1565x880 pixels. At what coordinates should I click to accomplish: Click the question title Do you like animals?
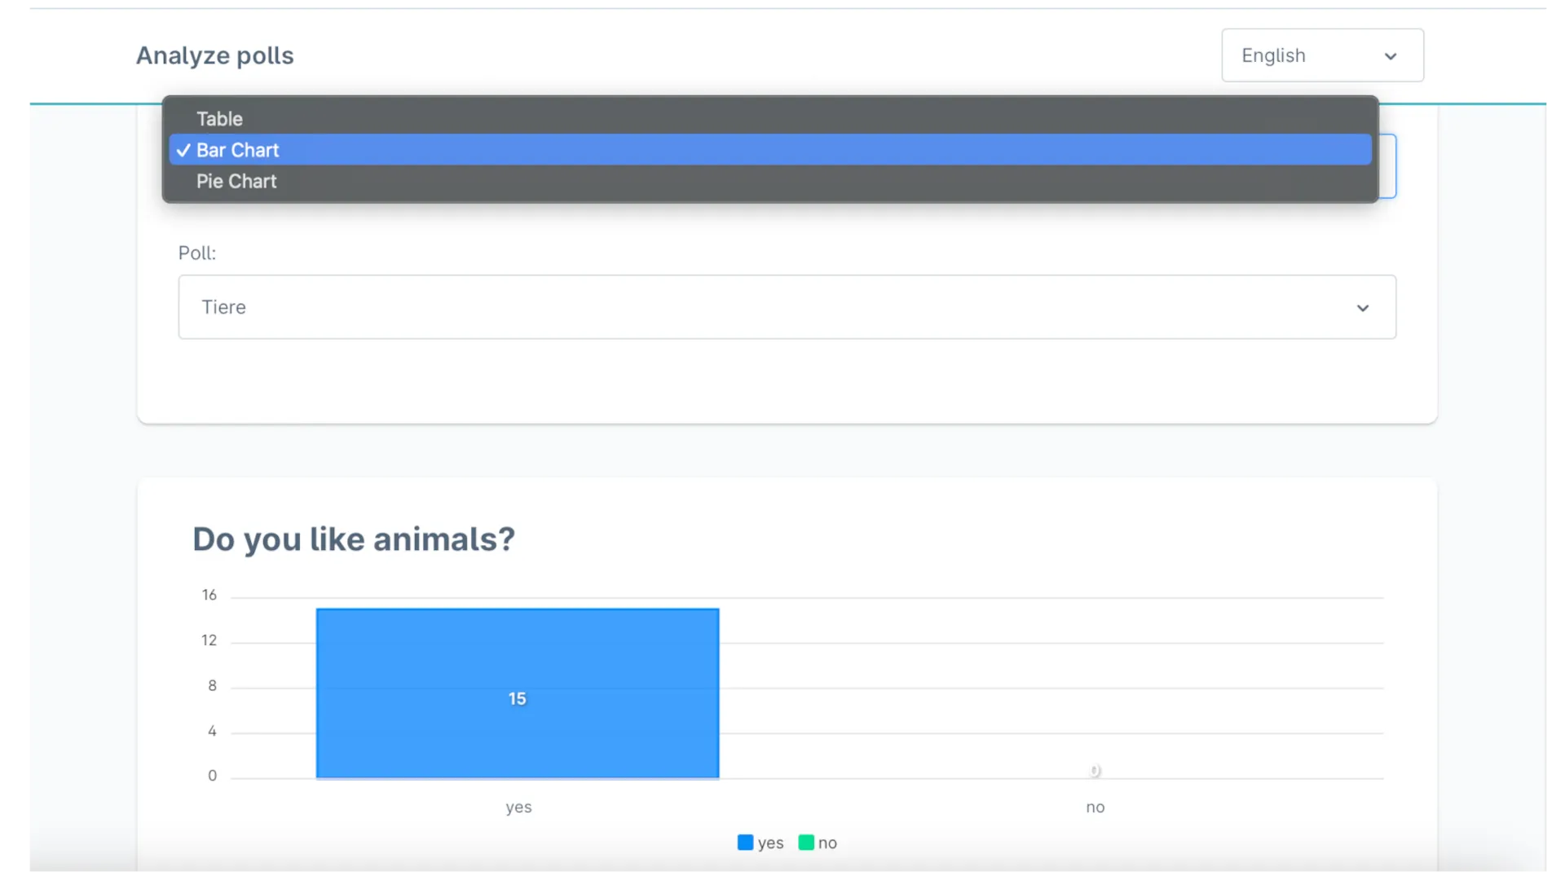tap(353, 539)
